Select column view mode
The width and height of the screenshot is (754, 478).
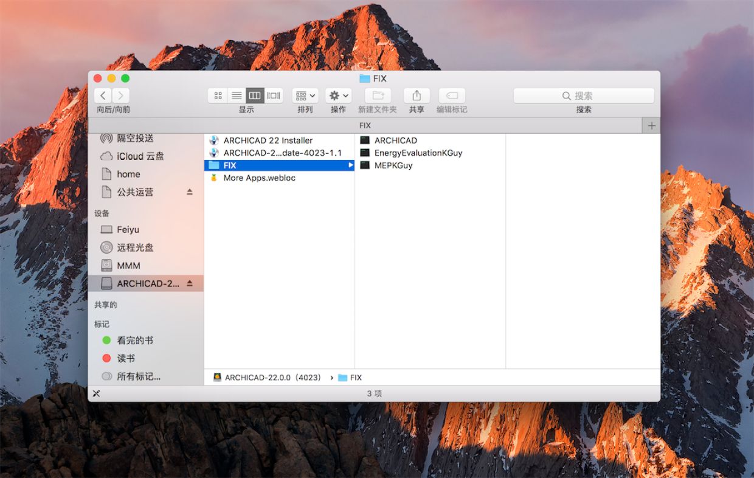255,95
